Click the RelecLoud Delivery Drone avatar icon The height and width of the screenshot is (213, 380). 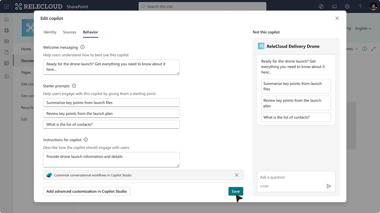click(x=261, y=46)
